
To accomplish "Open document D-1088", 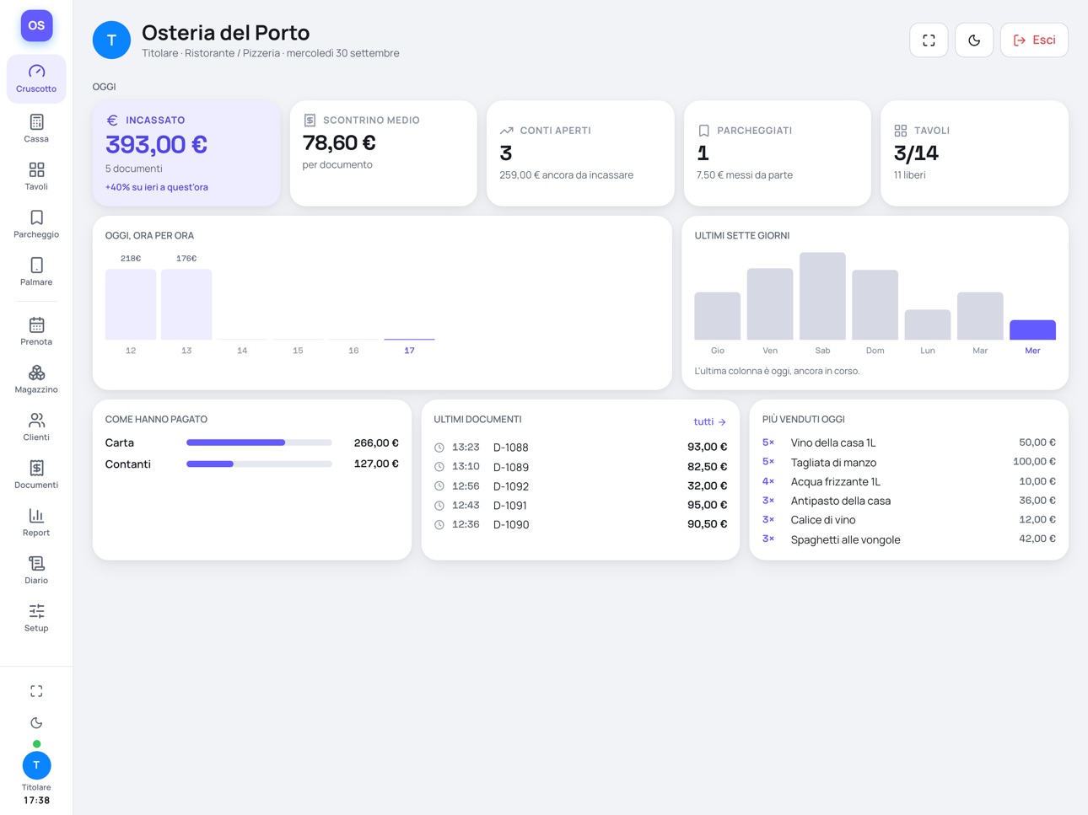I will point(580,448).
